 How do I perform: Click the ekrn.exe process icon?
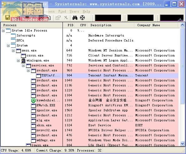coord(33,125)
